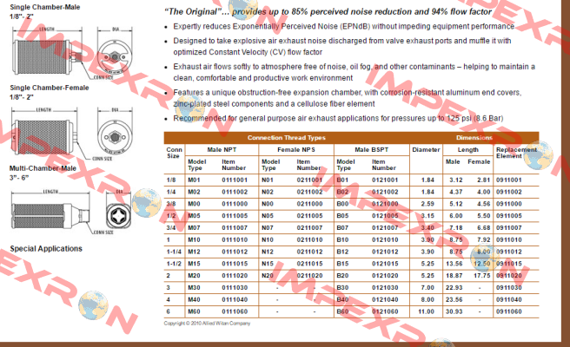The height and width of the screenshot is (347, 570).
Task: Click the 'Connection Thread Types' table header
Action: (287, 138)
